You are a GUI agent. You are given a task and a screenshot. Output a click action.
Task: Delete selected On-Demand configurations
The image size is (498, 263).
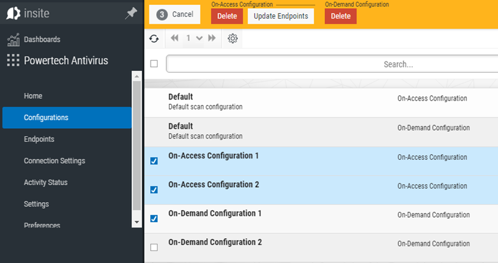[341, 16]
